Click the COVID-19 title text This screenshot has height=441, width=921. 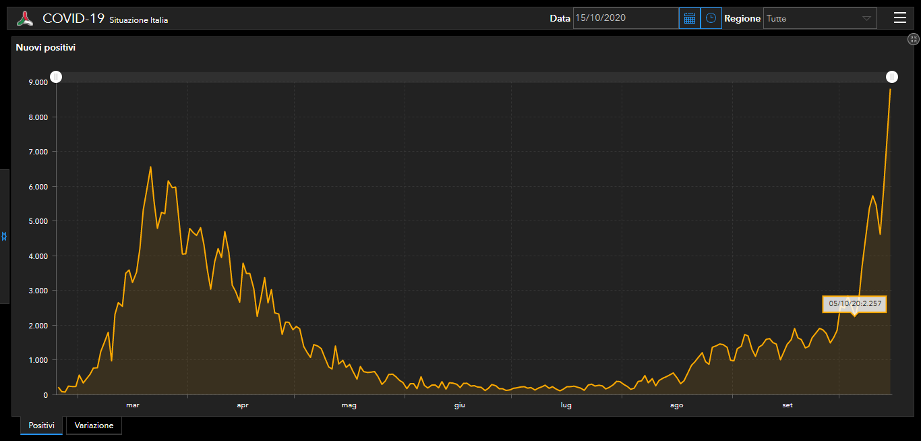[x=73, y=19]
